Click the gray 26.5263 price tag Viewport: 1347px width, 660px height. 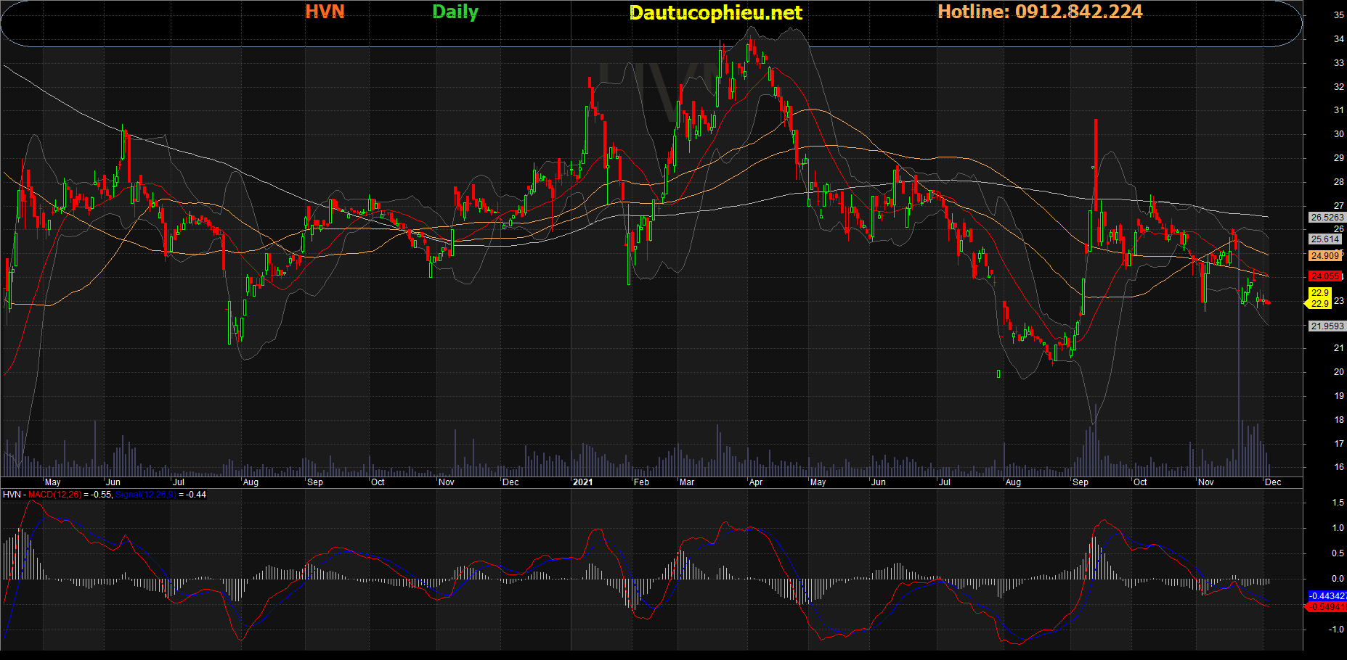point(1327,218)
